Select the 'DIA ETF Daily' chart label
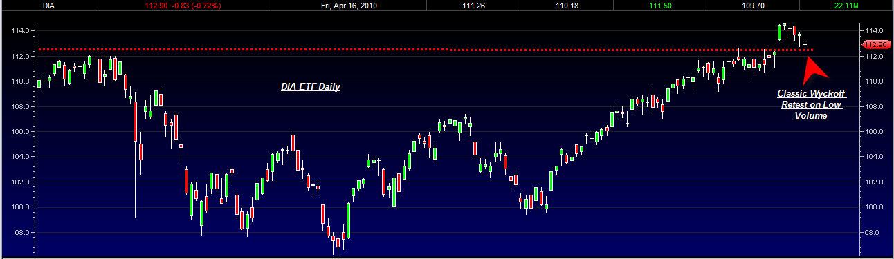The image size is (894, 259). (x=310, y=87)
